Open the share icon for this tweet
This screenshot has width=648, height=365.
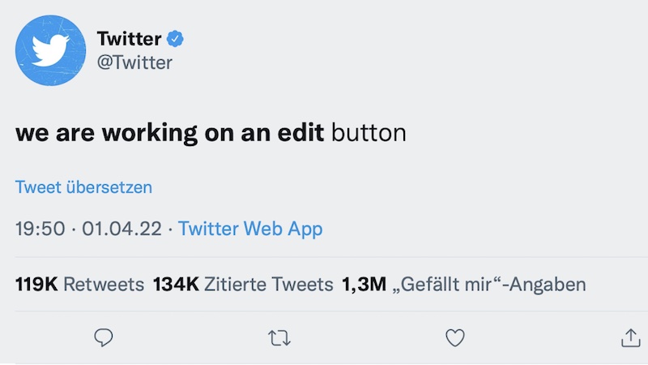pyautogui.click(x=630, y=337)
